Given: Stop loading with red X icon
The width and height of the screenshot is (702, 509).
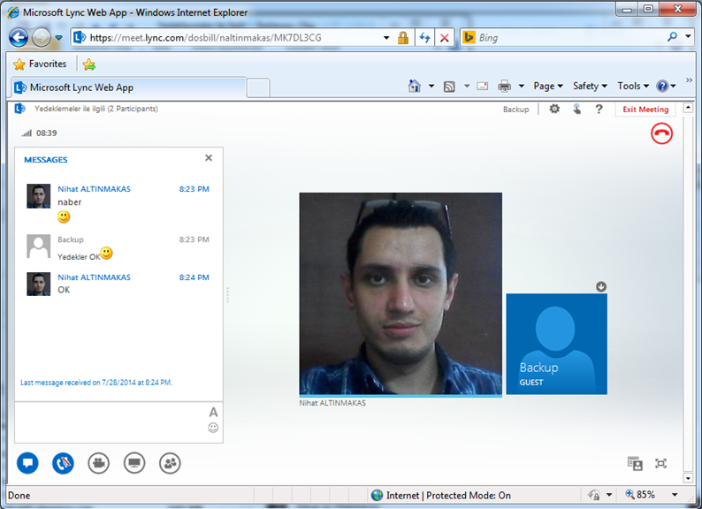Looking at the screenshot, I should 444,38.
